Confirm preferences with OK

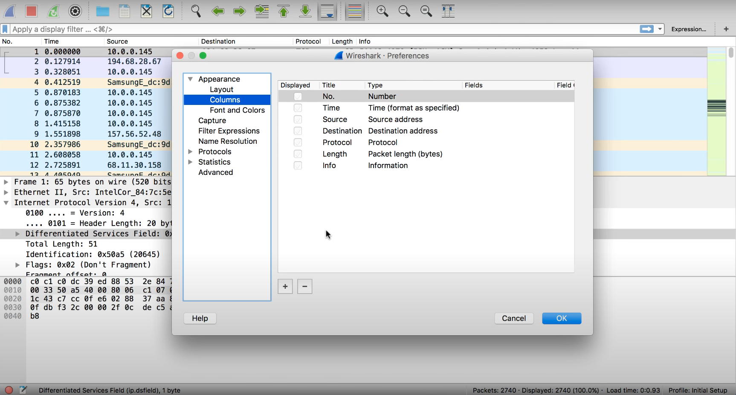[562, 318]
